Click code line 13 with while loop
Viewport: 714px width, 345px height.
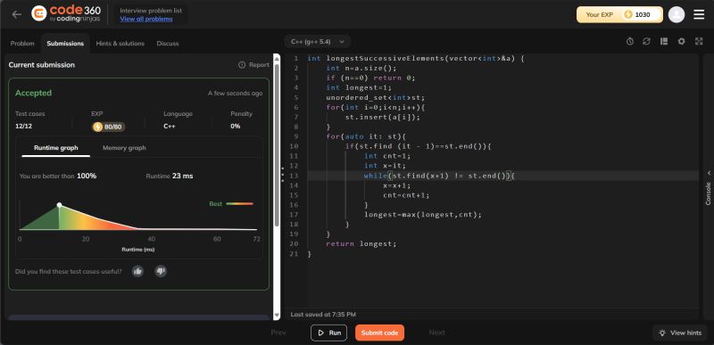point(439,176)
